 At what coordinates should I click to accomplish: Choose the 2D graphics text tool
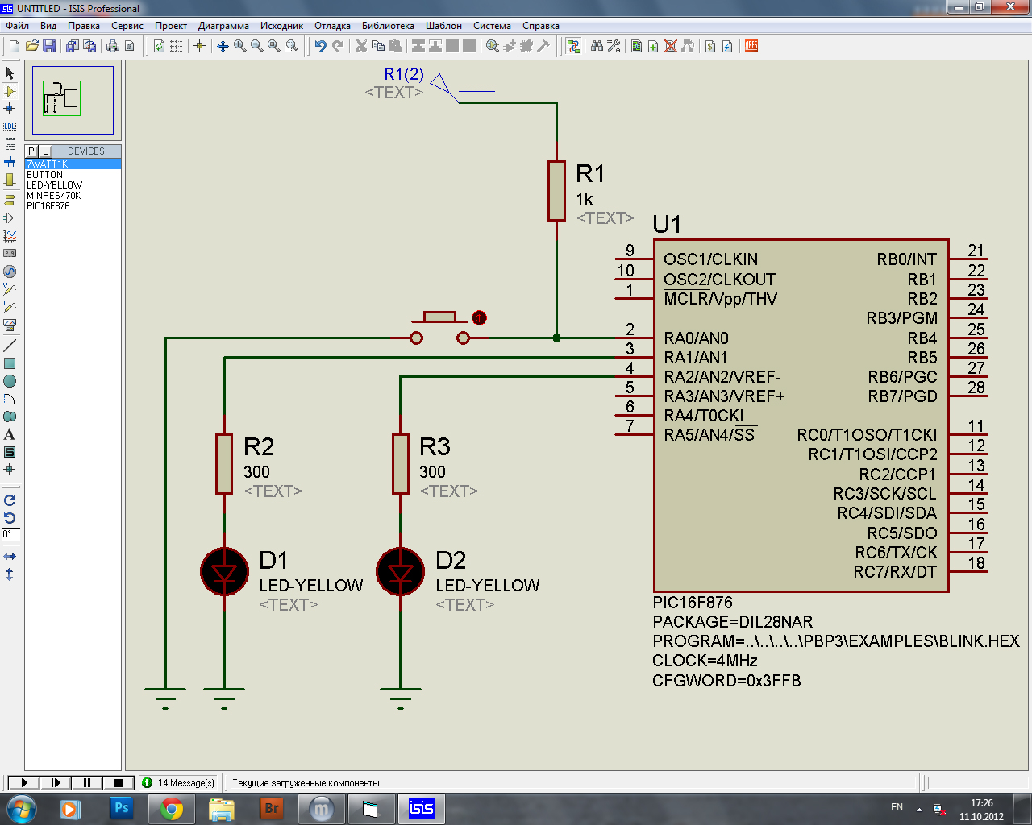pyautogui.click(x=10, y=434)
